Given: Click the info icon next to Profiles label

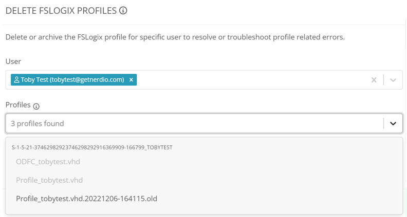Looking at the screenshot, I should click(36, 106).
